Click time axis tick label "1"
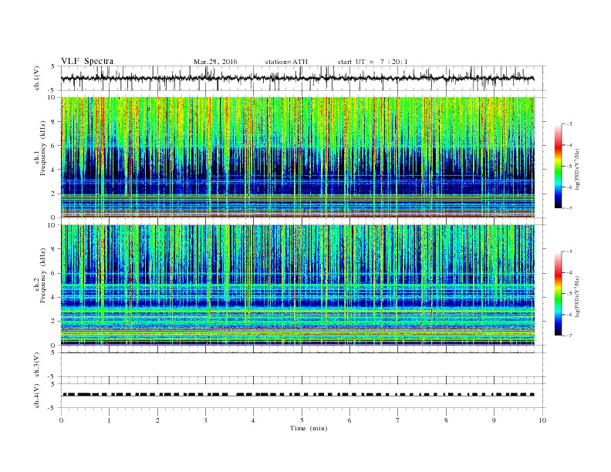This screenshot has width=611, height=472. (109, 420)
